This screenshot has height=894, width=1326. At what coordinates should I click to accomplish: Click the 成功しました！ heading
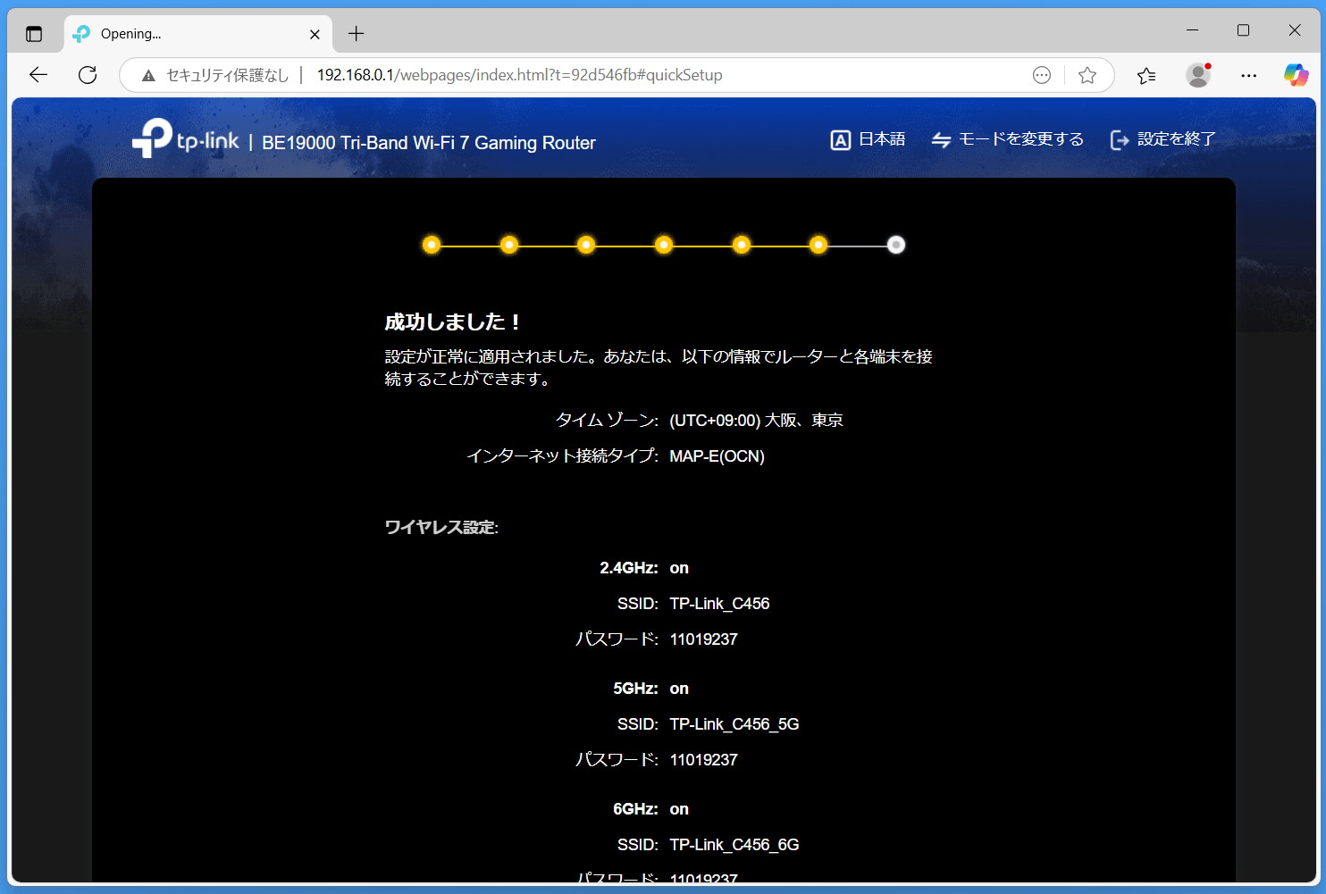coord(453,322)
